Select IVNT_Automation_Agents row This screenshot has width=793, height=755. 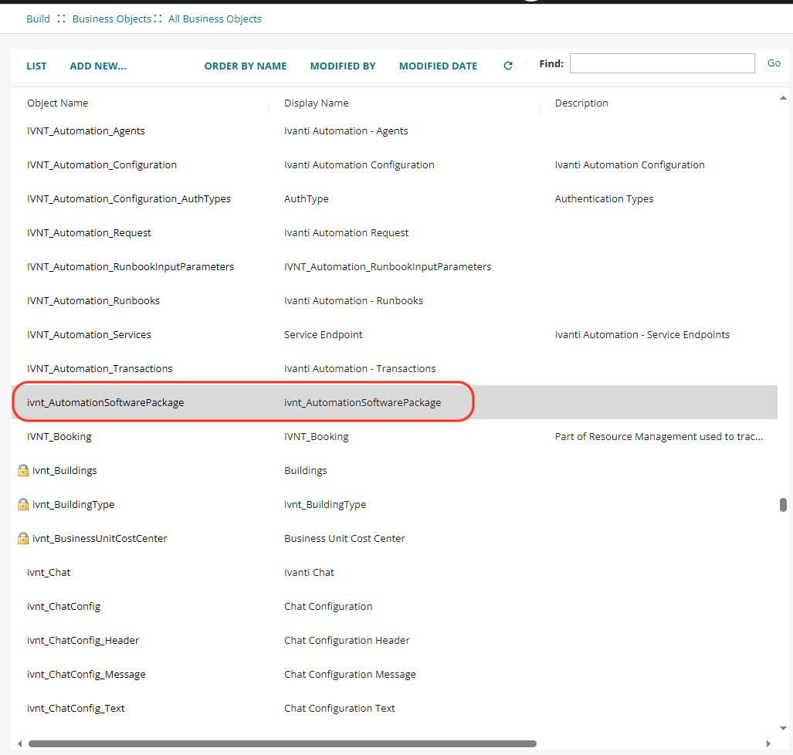[x=394, y=131]
